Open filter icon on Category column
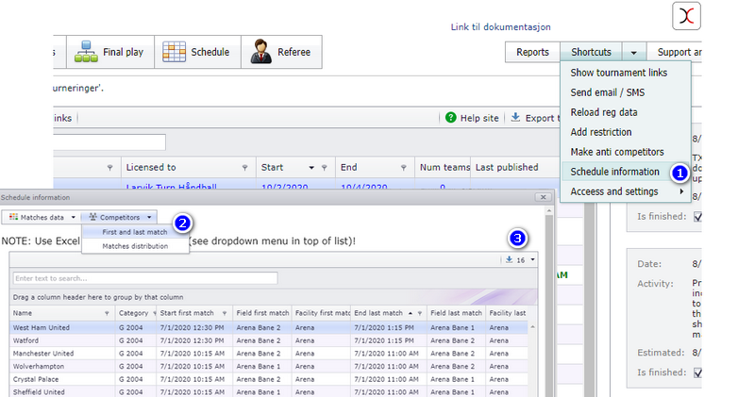This screenshot has height=397, width=755. (155, 313)
